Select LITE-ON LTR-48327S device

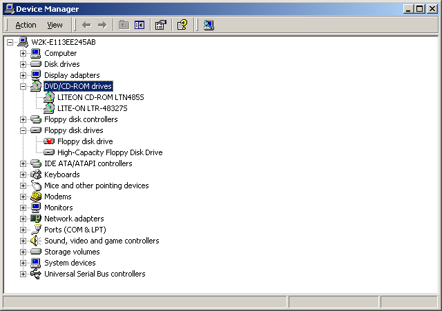[93, 108]
